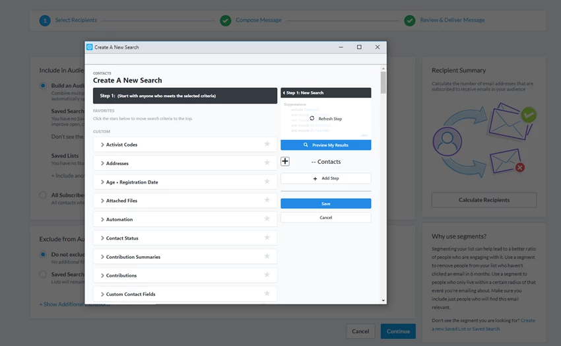Expand Age • Registration Date section
The width and height of the screenshot is (561, 346).
coord(102,182)
